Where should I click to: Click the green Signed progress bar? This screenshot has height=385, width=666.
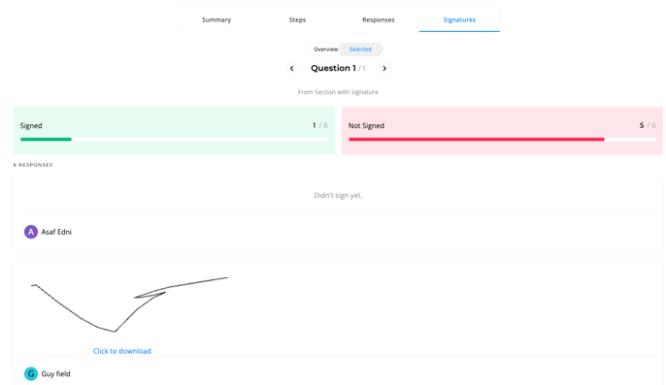coord(174,140)
